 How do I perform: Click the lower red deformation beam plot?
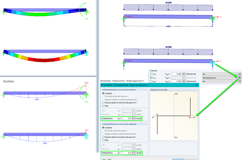tap(45, 56)
